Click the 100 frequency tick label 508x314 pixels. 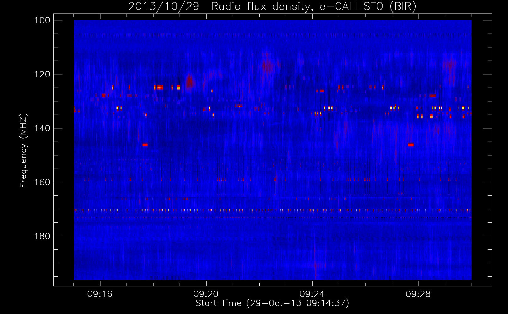point(42,20)
